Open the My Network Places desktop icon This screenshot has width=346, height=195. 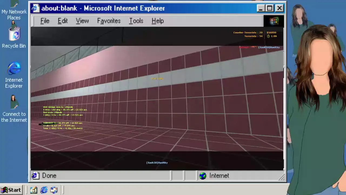coord(14,11)
